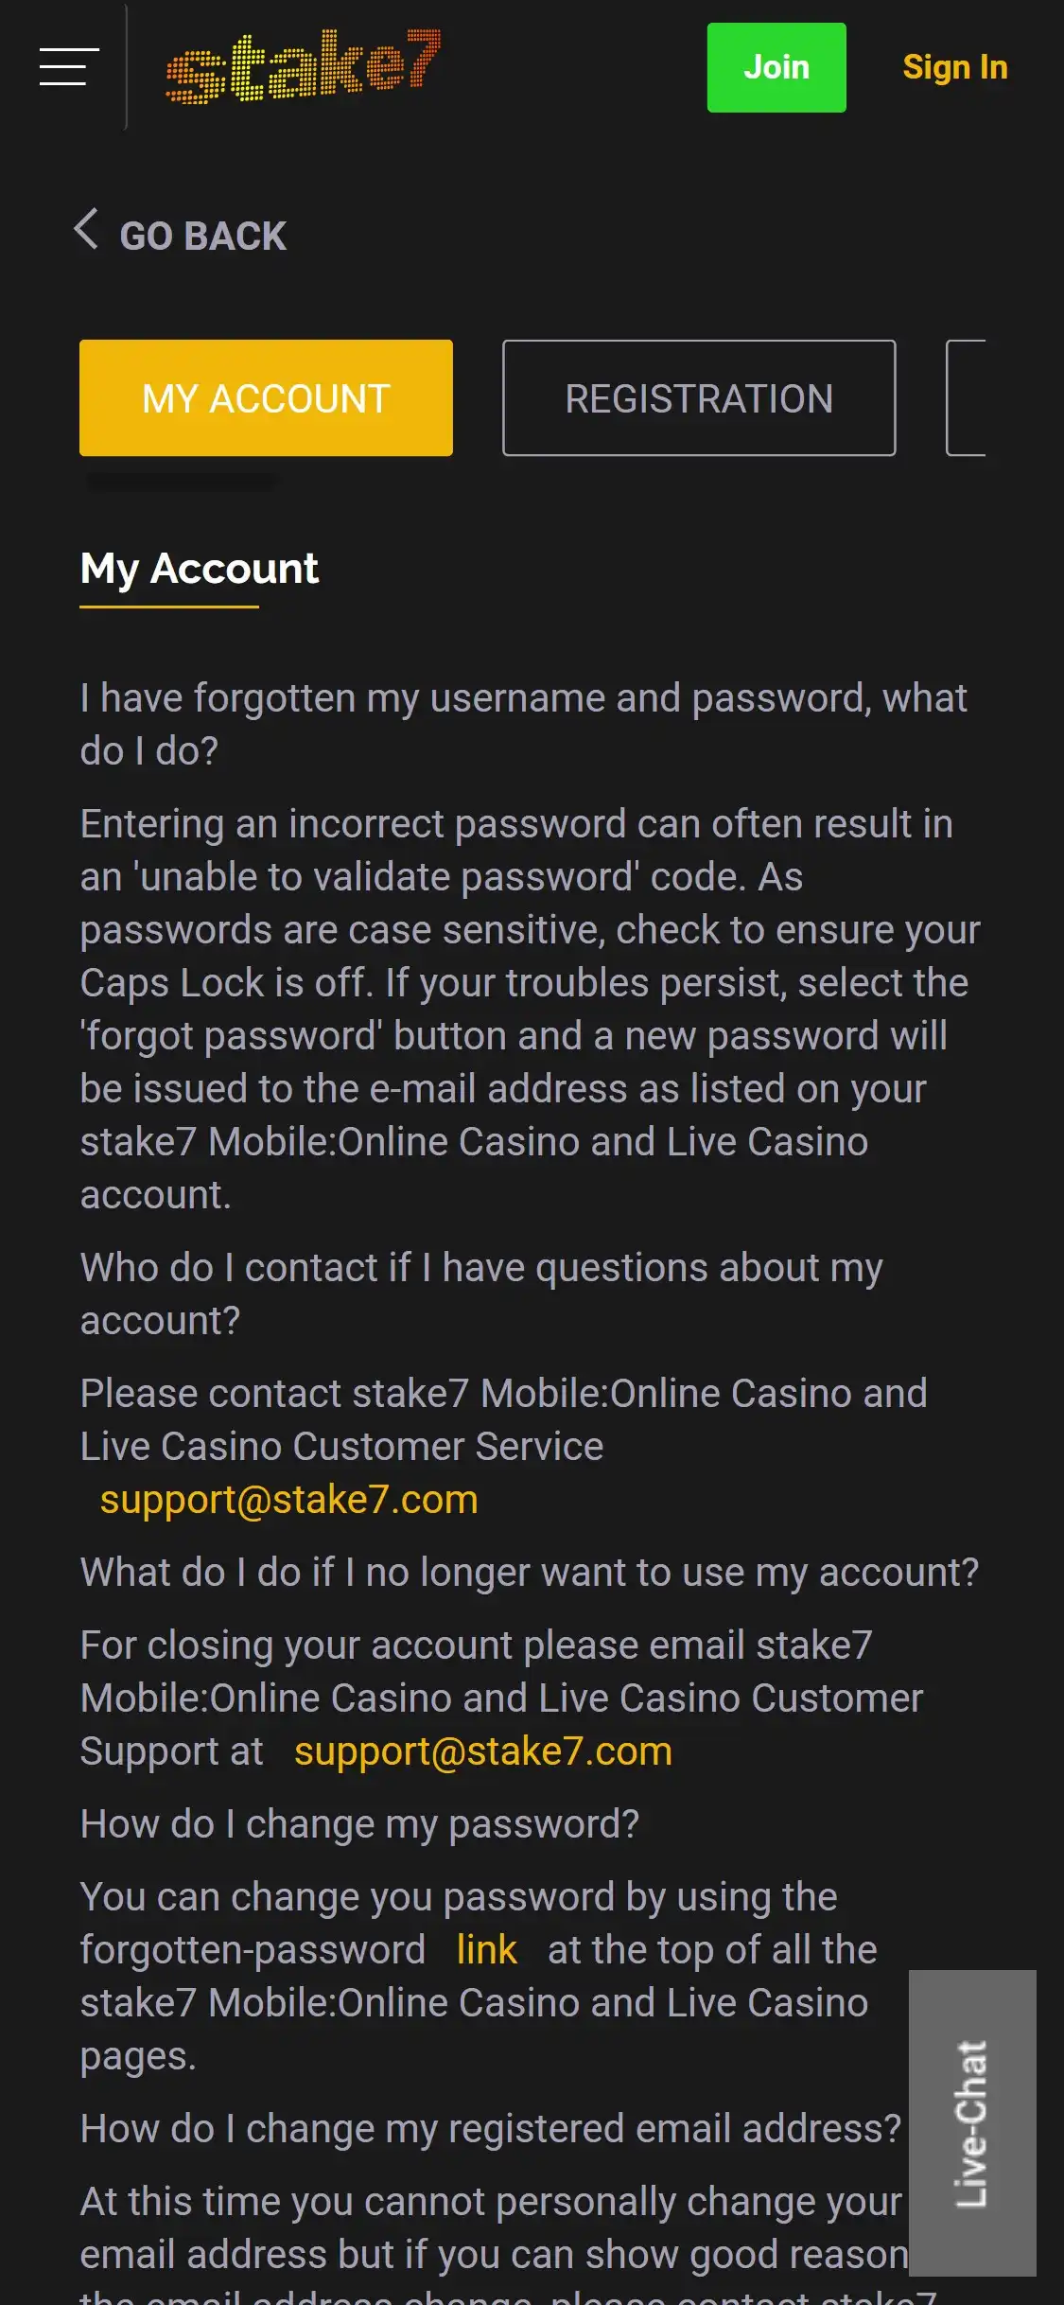Click the "no longer want to use my account" question
The image size is (1064, 2305).
tap(529, 1573)
